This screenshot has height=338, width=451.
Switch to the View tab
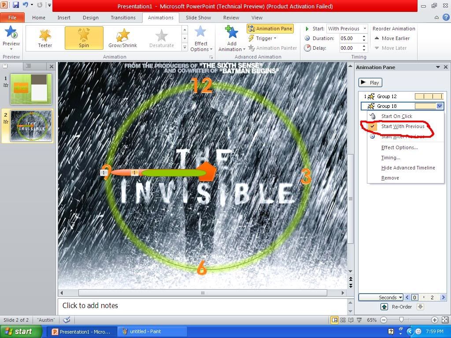(x=257, y=18)
